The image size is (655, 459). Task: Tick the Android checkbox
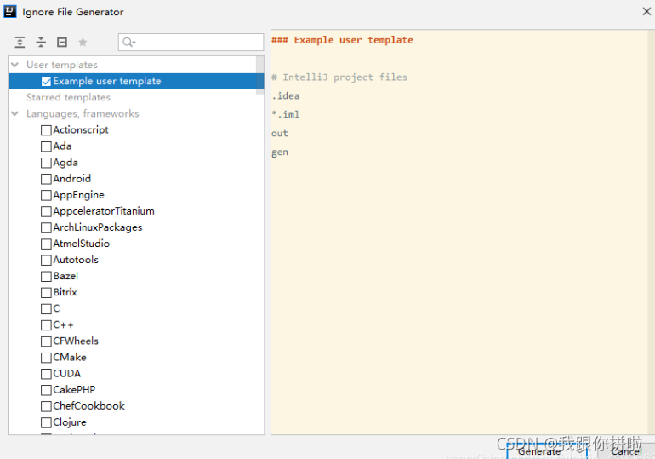47,179
